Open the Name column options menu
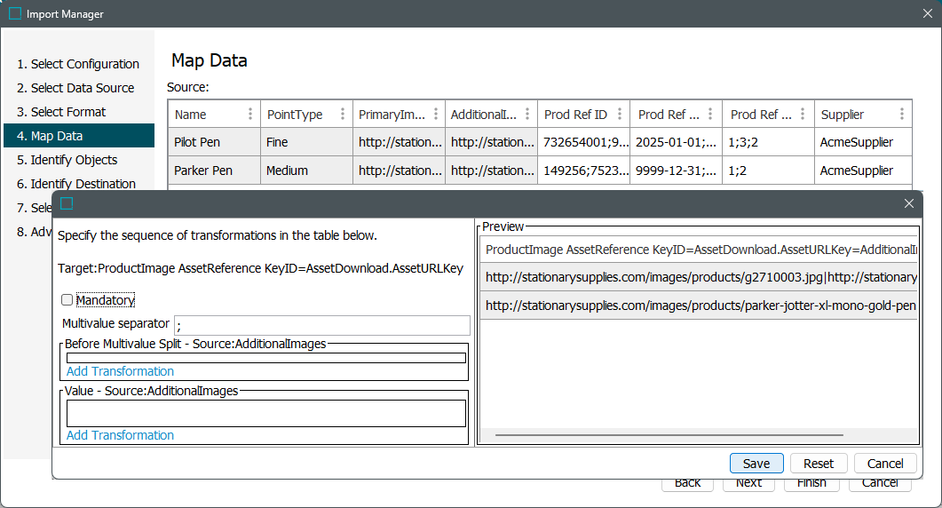The height and width of the screenshot is (508, 942). point(249,115)
